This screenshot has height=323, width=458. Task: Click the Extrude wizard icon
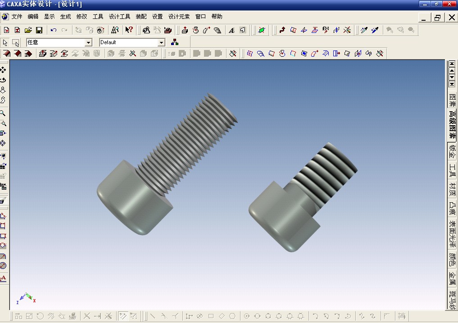tap(185, 30)
